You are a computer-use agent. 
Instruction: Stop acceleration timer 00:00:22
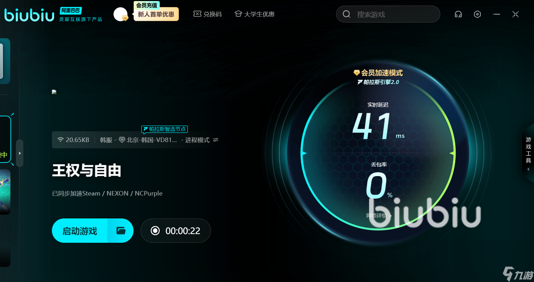click(175, 231)
